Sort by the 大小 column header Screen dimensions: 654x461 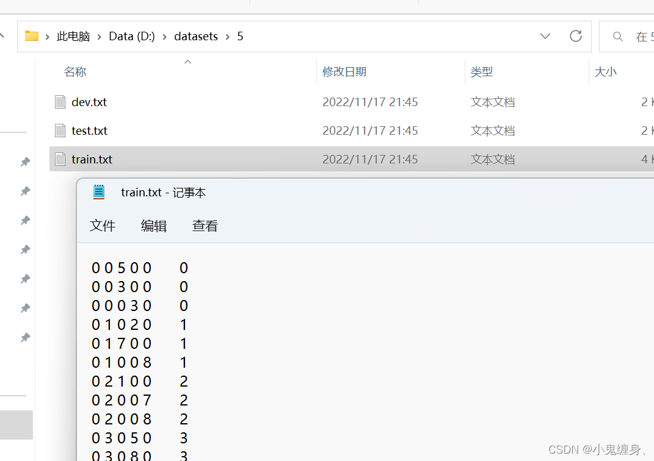coord(605,71)
